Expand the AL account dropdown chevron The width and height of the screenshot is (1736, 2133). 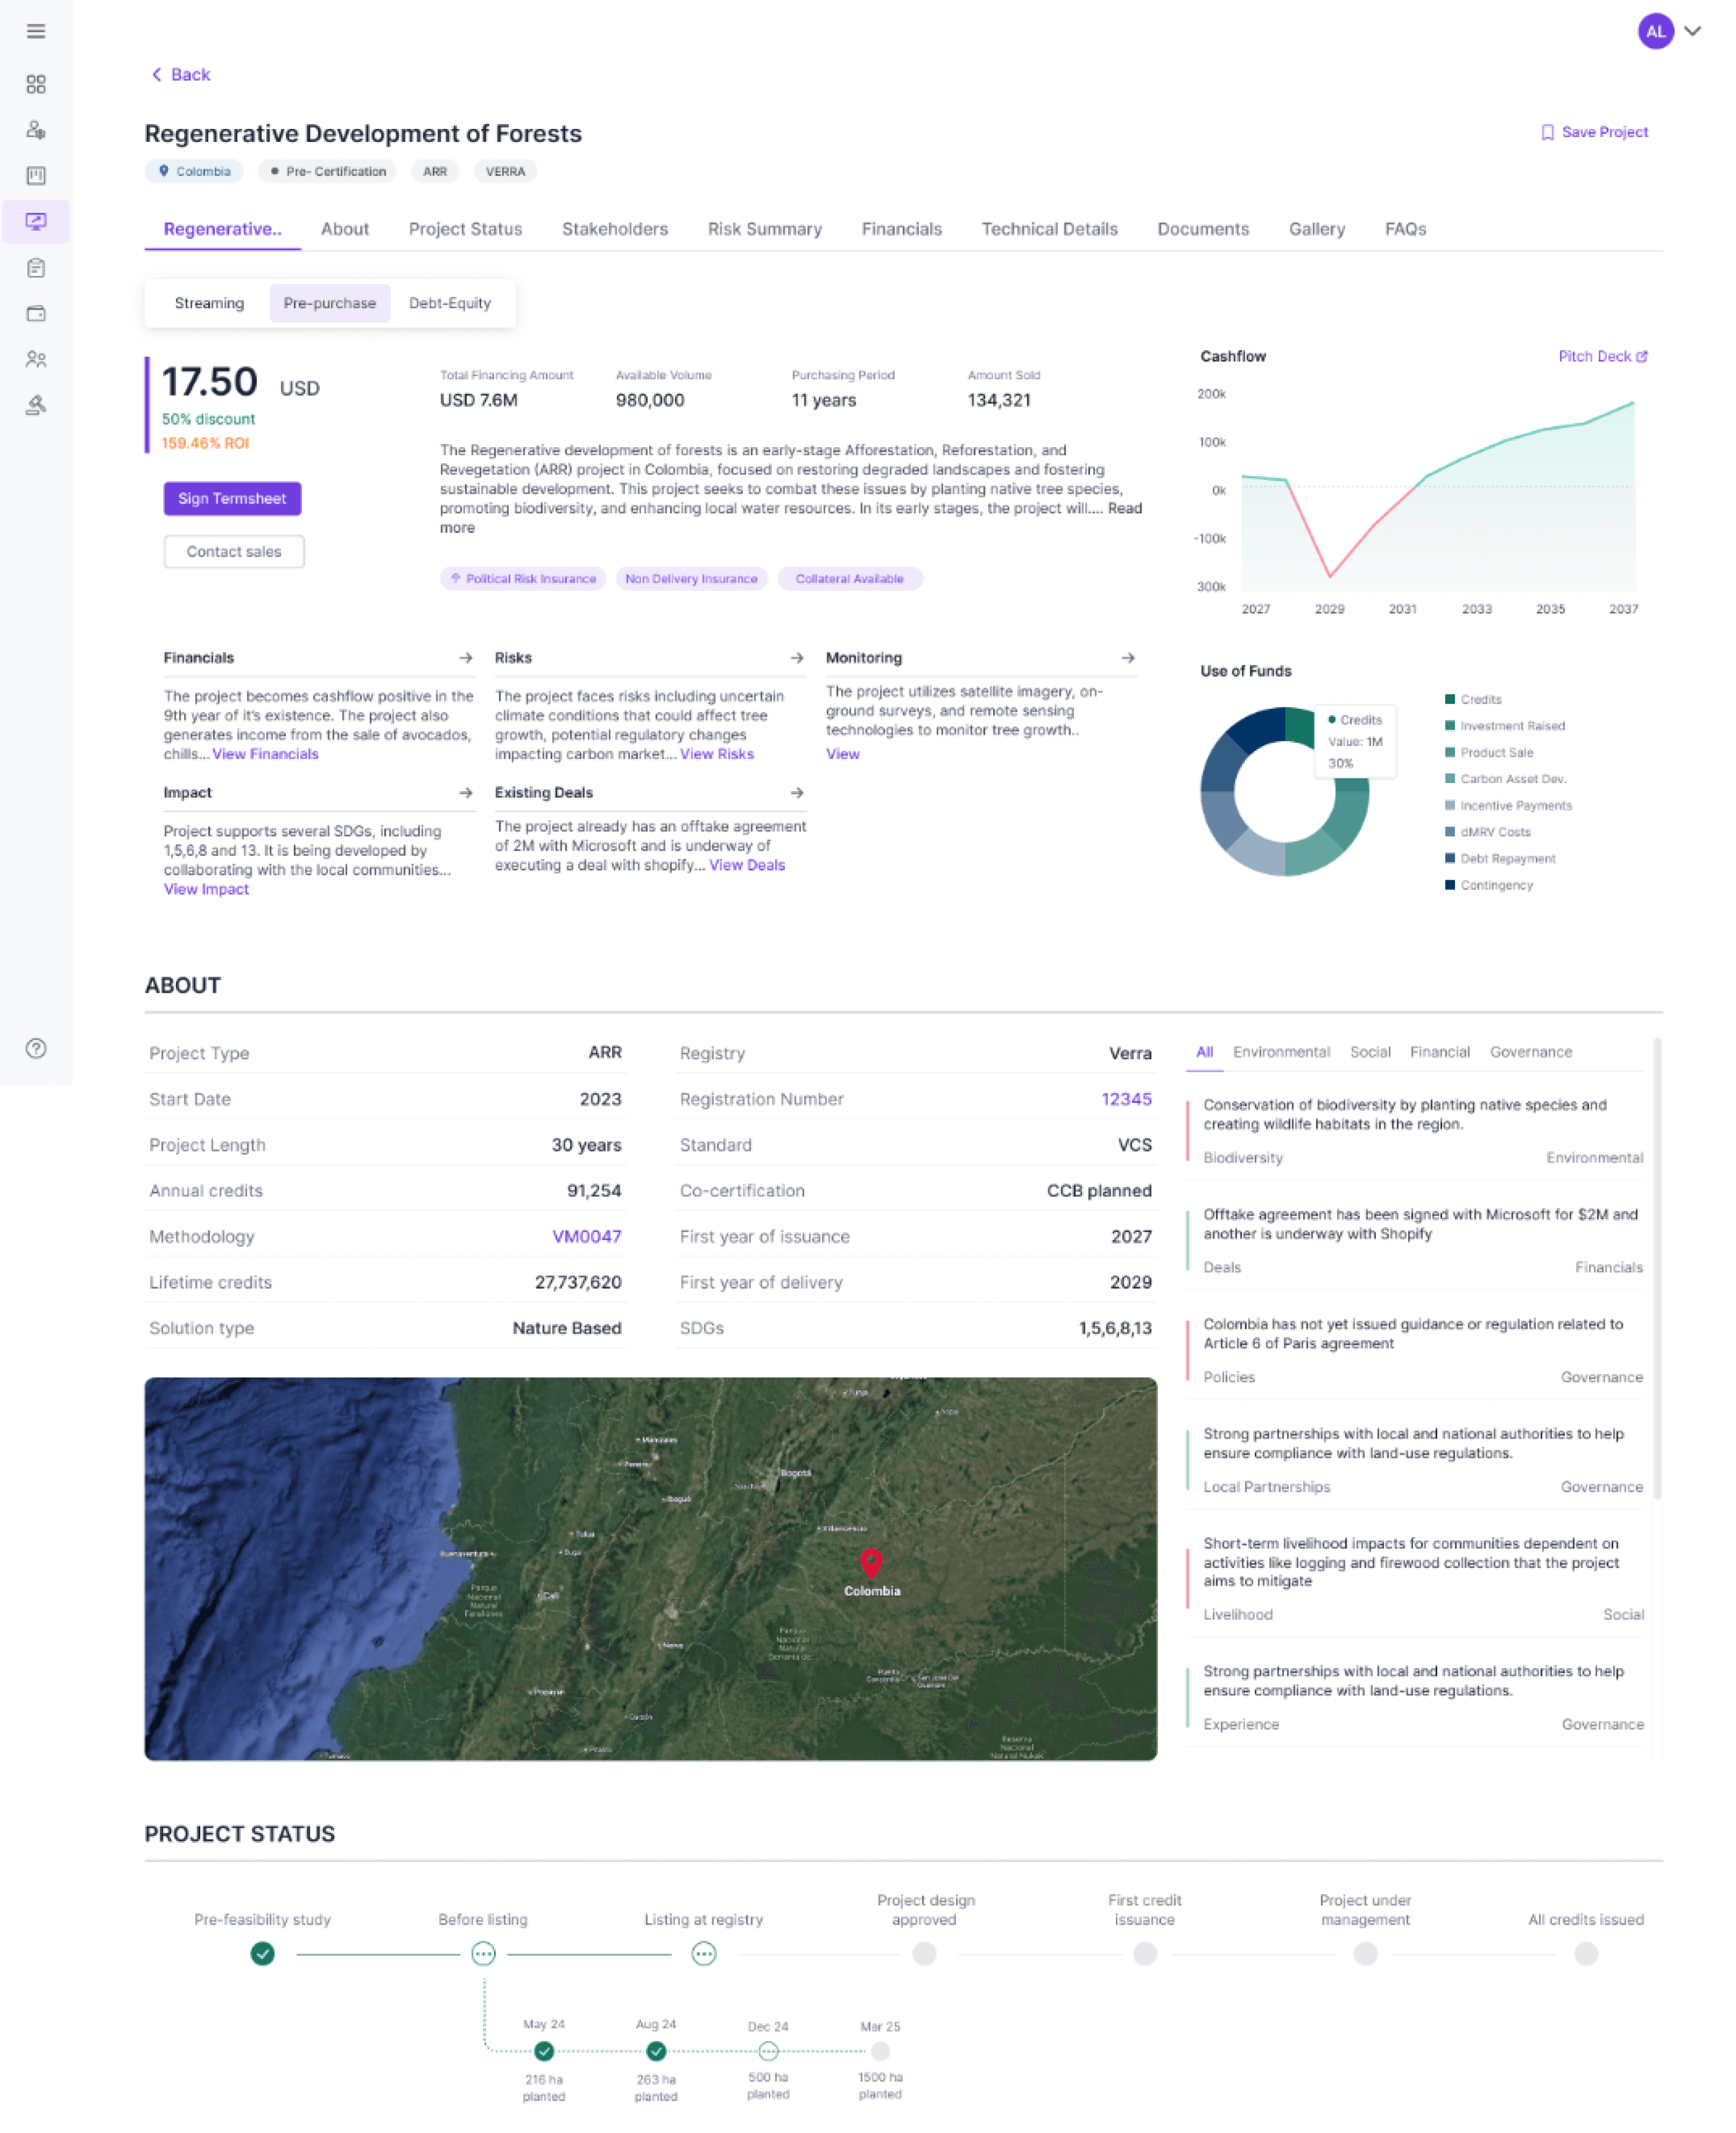[x=1692, y=31]
